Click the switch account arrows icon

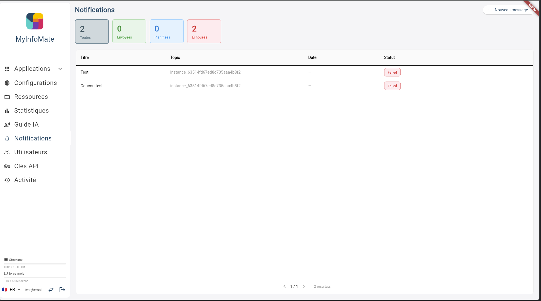click(51, 290)
